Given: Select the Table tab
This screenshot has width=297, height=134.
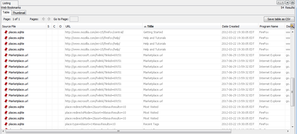Looking at the screenshot, I should [x=6, y=13].
